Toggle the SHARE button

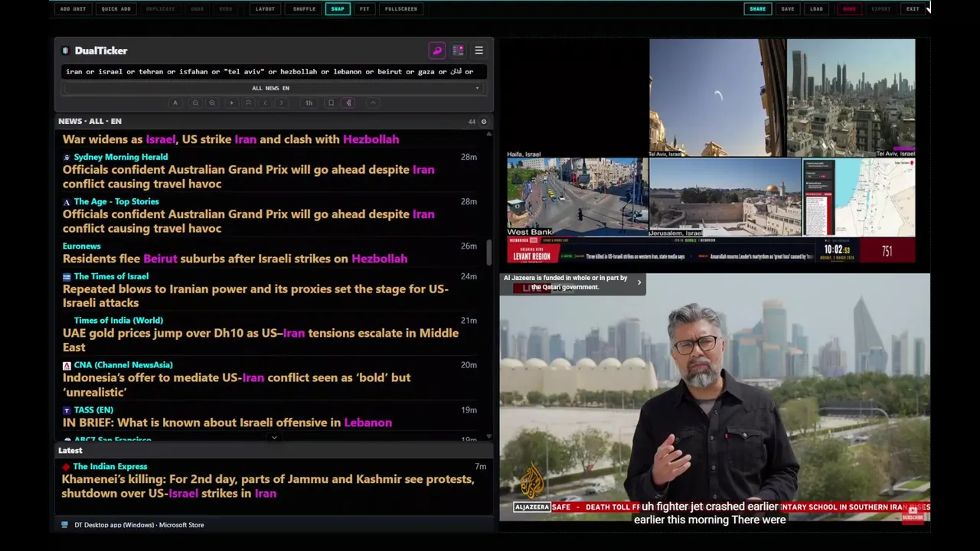coord(757,8)
